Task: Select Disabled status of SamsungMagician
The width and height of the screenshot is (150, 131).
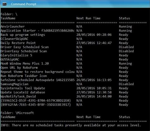Action: 126,84
